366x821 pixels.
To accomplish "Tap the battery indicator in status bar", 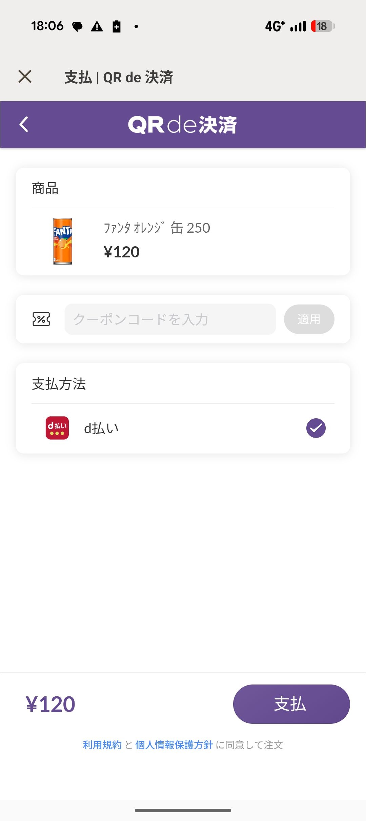I will [x=323, y=26].
